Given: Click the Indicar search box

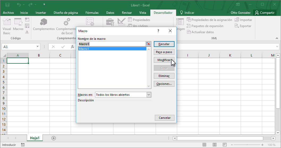Looking at the screenshot, I should click(x=187, y=13).
